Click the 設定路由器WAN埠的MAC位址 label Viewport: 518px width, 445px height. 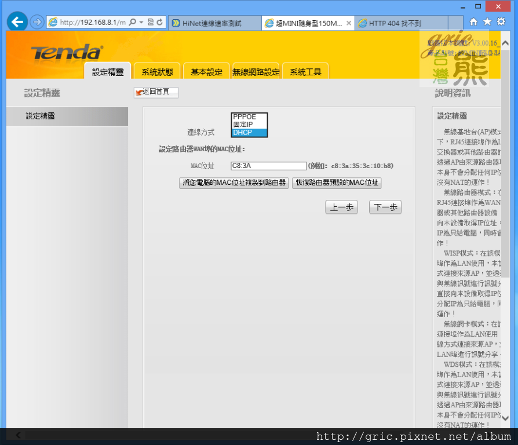click(x=202, y=149)
